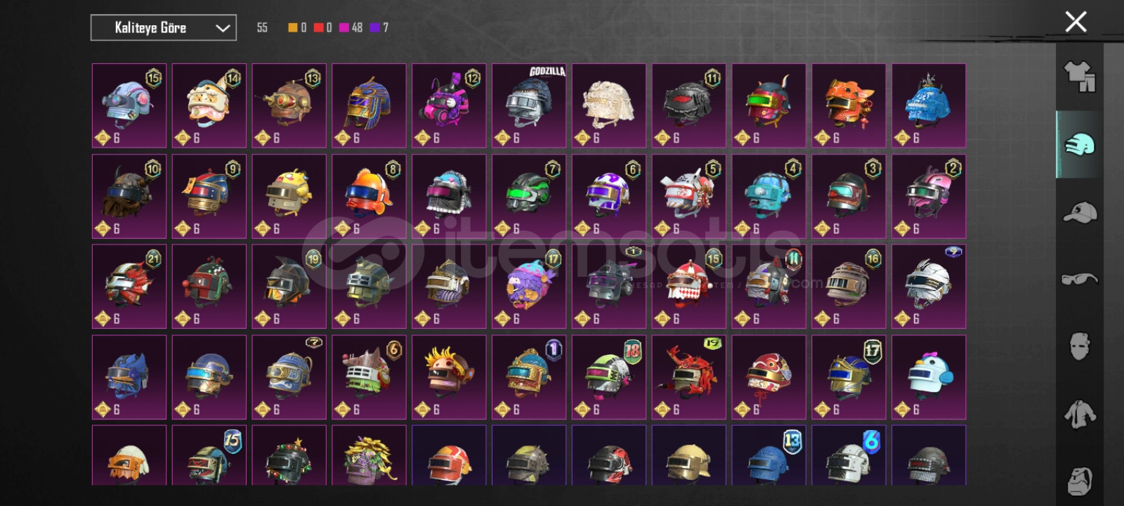
Task: Open the backpack category icon
Action: (x=1079, y=481)
